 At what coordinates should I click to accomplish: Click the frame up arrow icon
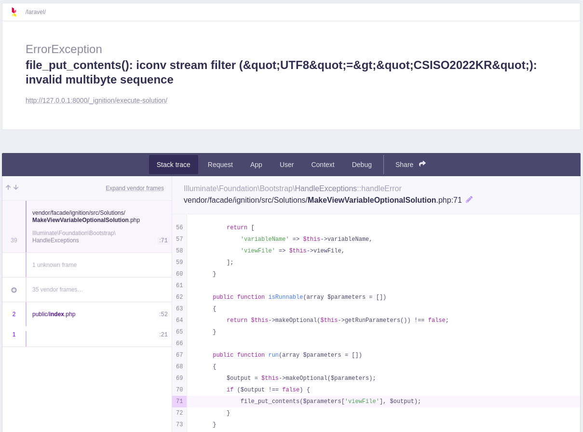(8, 187)
